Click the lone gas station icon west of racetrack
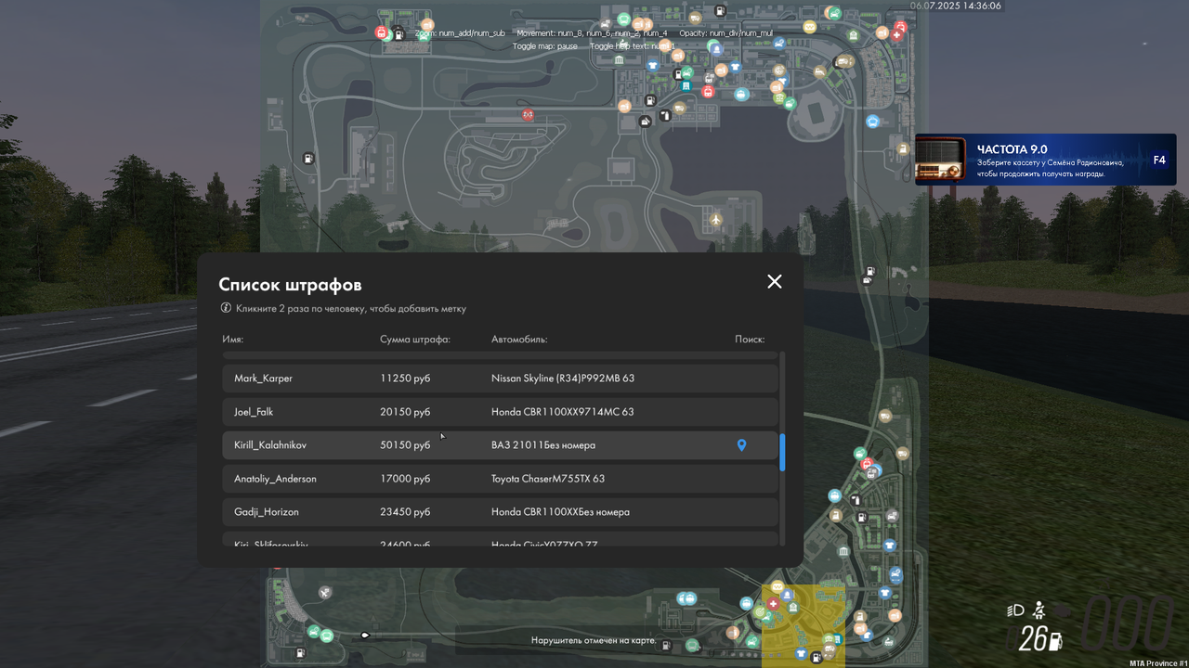The width and height of the screenshot is (1189, 668). coord(307,159)
